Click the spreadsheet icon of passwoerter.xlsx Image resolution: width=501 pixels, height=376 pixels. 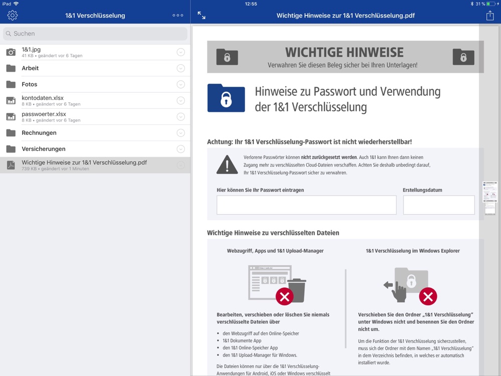point(11,117)
